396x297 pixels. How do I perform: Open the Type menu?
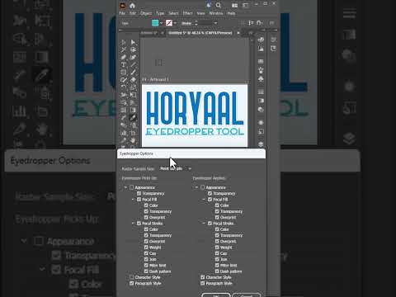[x=160, y=13]
